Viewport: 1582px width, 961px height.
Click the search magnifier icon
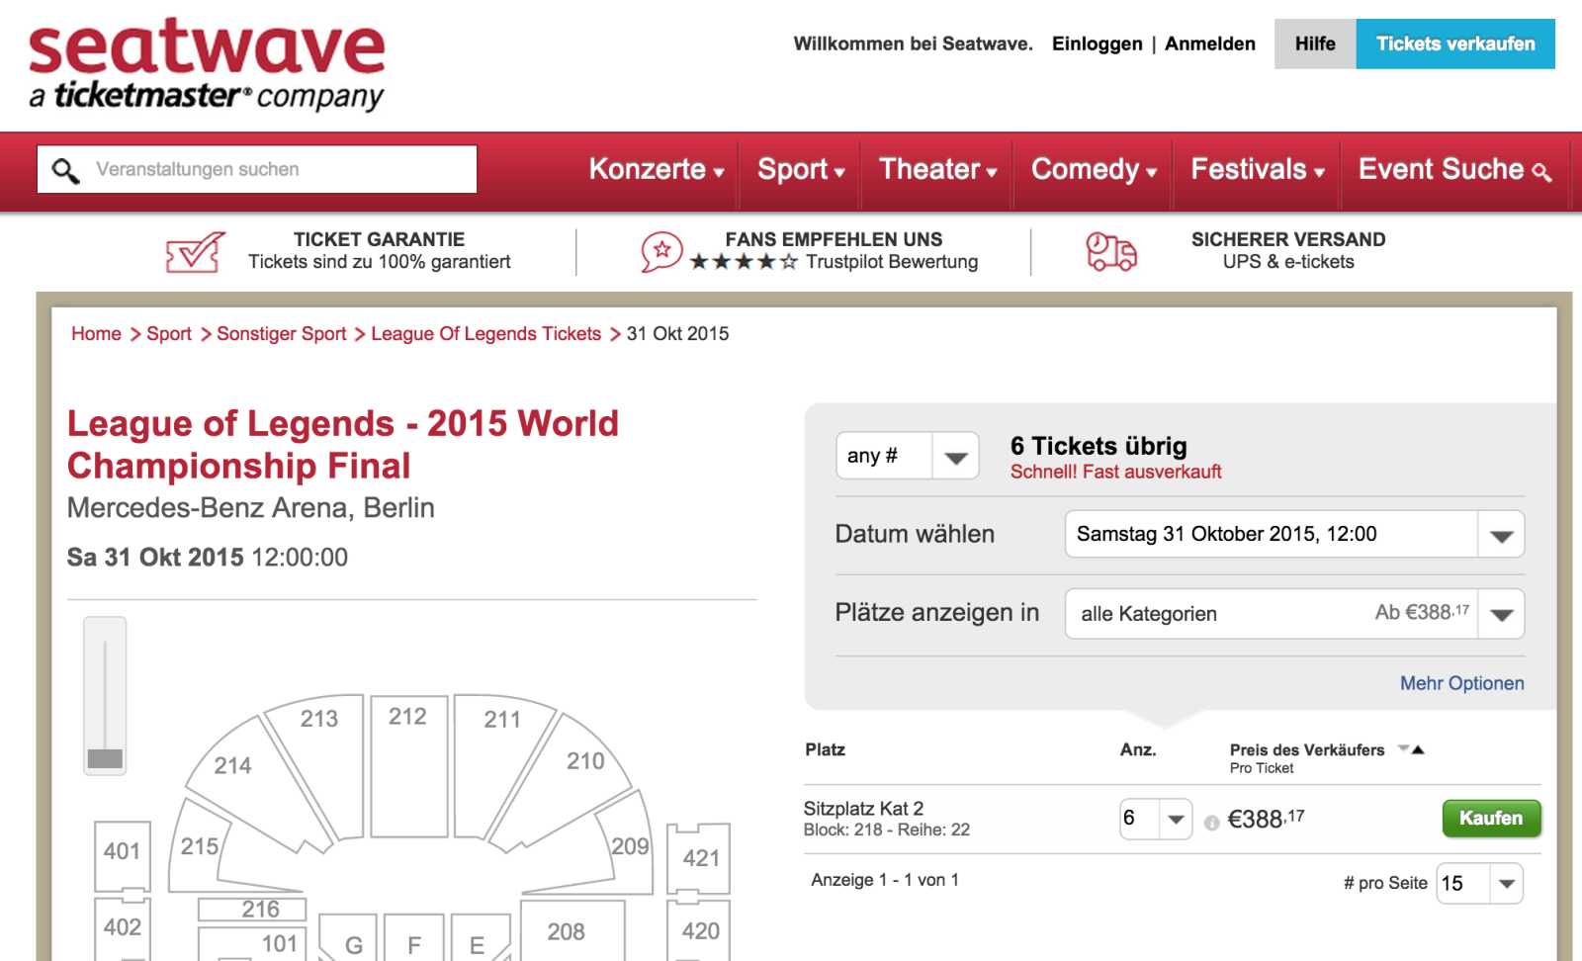[65, 170]
